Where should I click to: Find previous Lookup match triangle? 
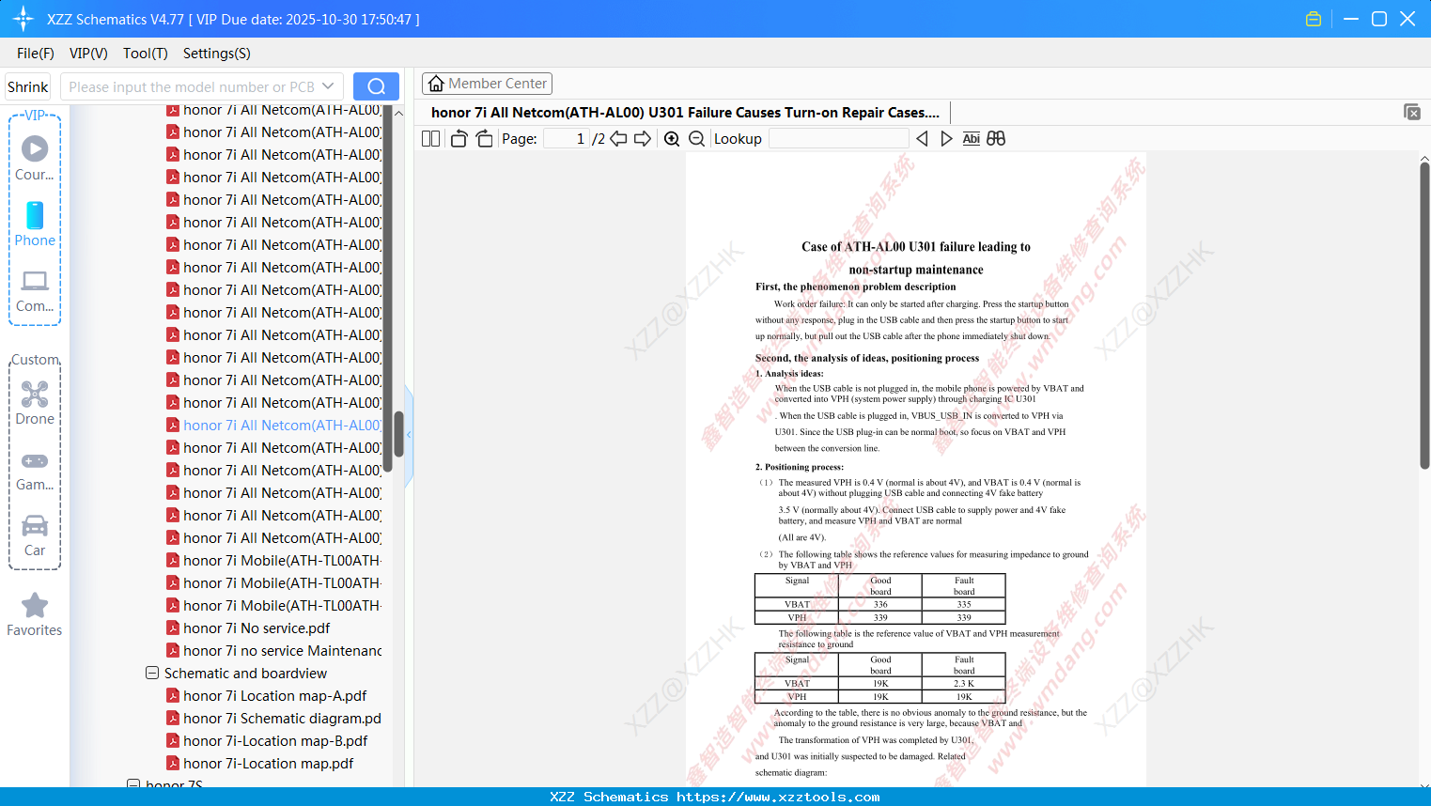922,138
